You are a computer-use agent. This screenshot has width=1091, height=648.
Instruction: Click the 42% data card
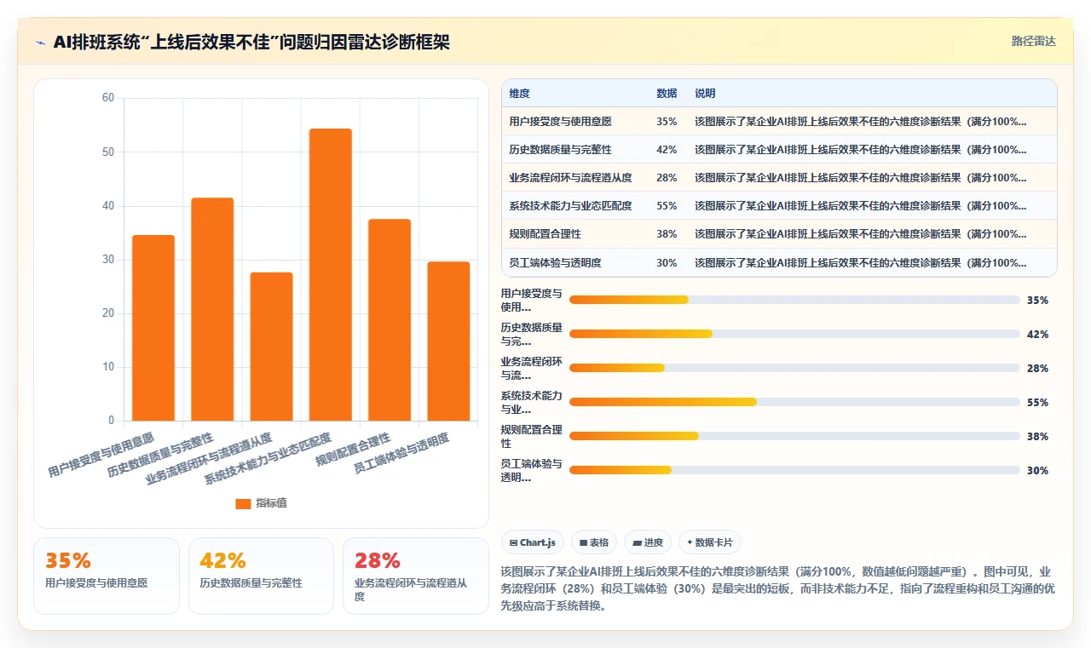pyautogui.click(x=261, y=576)
